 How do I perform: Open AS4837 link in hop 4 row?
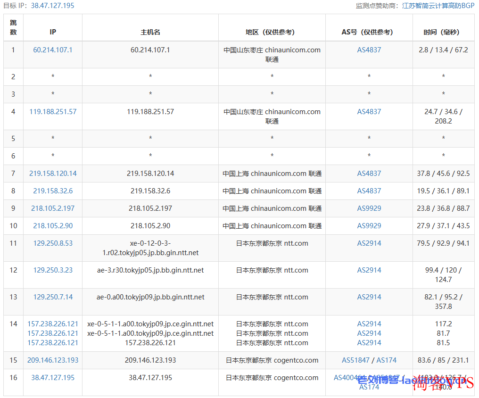click(x=369, y=111)
